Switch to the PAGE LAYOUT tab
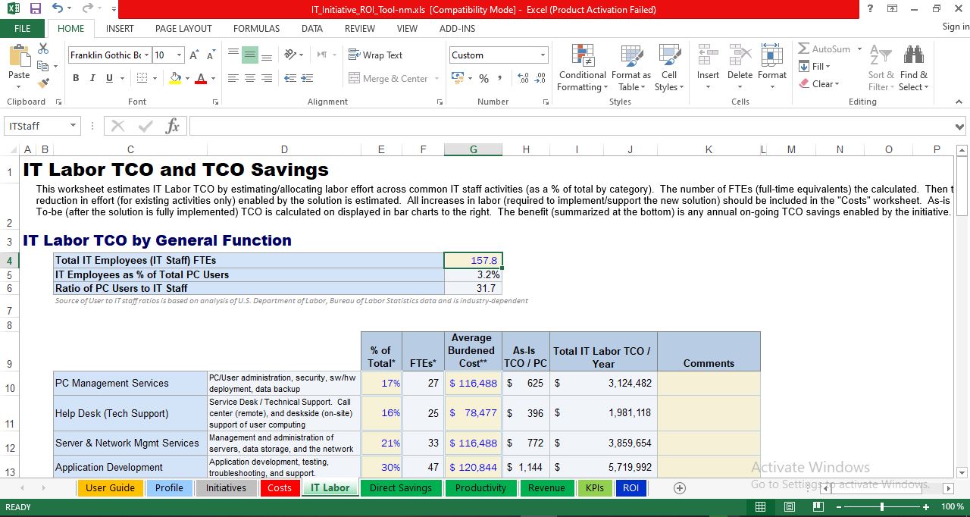The image size is (970, 517). pyautogui.click(x=183, y=28)
